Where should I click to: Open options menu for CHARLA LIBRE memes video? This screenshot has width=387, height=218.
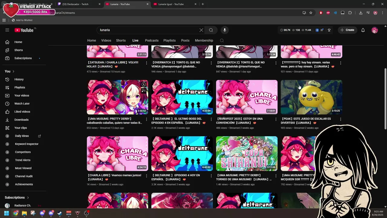click(147, 176)
